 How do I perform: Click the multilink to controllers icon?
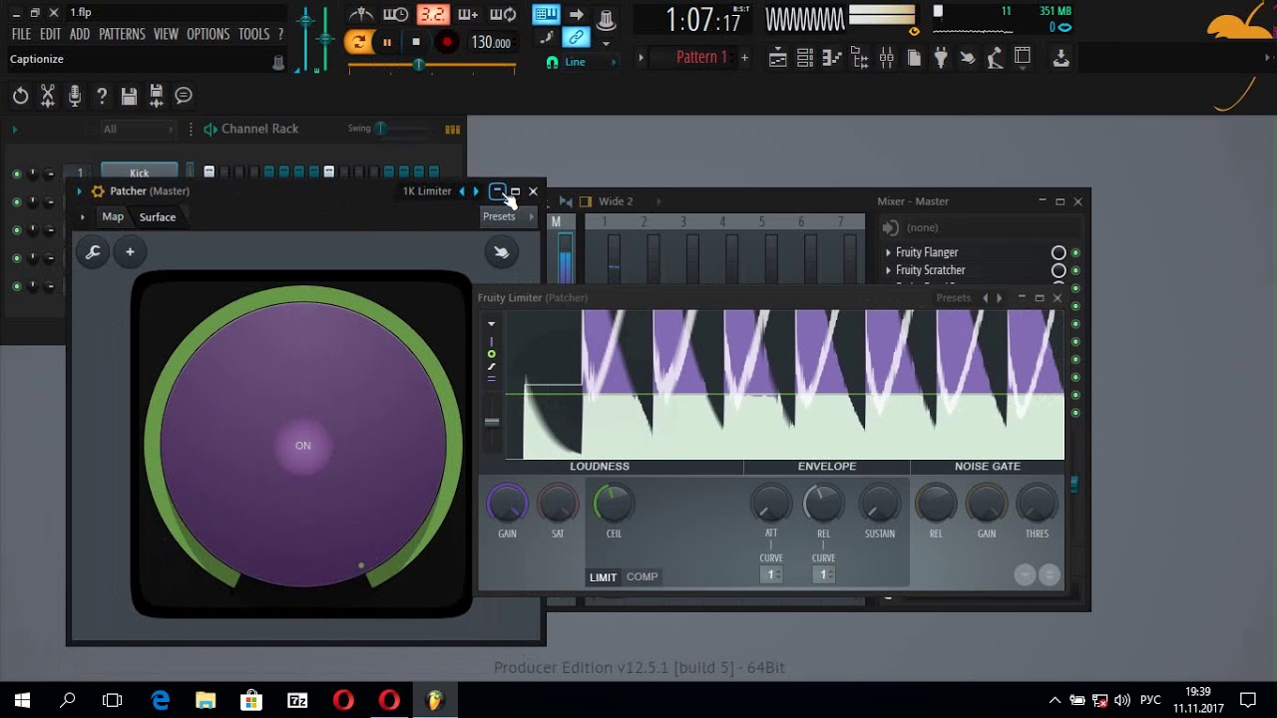tap(576, 38)
